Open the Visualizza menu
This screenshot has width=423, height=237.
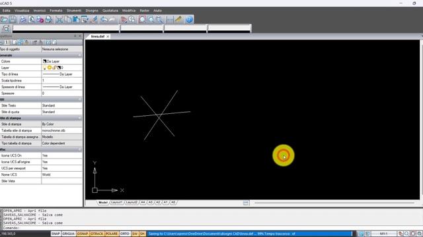pos(22,11)
